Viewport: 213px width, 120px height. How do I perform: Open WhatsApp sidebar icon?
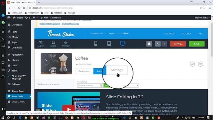[3, 23]
